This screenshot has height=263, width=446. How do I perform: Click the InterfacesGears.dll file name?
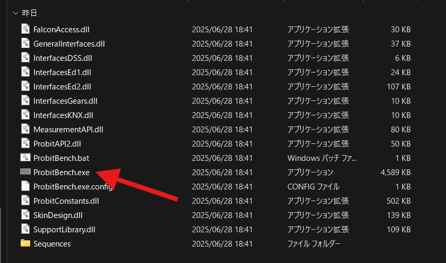(65, 101)
